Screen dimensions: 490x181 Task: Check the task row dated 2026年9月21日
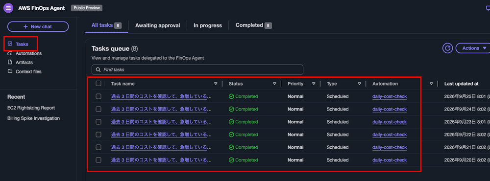point(98,147)
